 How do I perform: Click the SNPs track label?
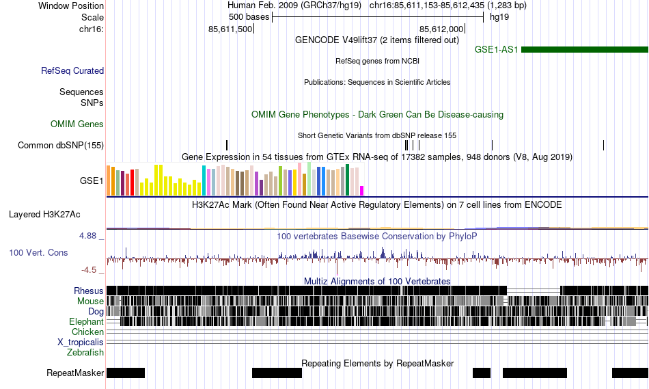click(92, 103)
